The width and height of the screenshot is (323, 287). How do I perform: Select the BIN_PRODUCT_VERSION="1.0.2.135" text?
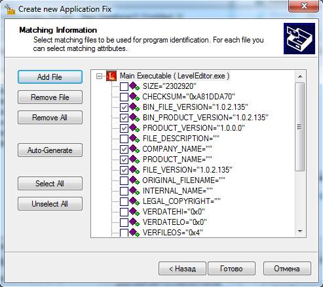[x=206, y=118]
